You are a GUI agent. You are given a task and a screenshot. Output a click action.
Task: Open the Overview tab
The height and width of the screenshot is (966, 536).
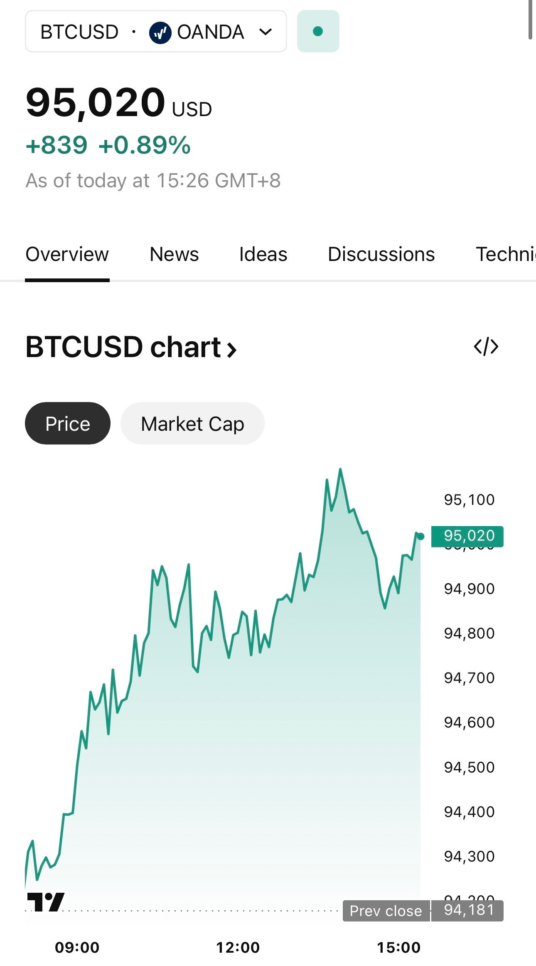pyautogui.click(x=67, y=254)
